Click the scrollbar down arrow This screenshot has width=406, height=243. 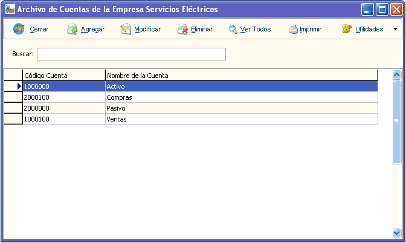(x=396, y=232)
